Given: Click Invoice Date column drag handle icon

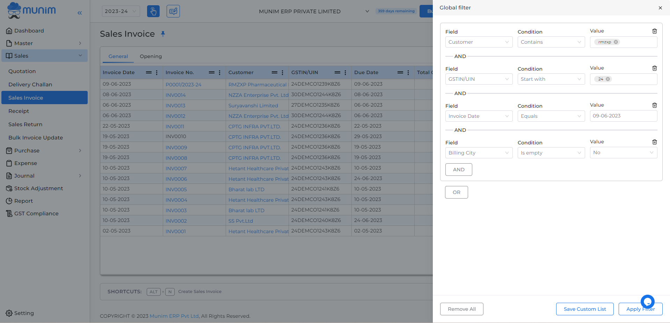Looking at the screenshot, I should coord(149,72).
